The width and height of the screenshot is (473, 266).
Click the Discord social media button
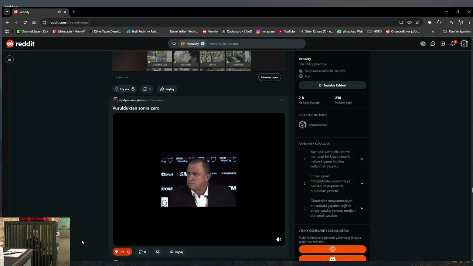tap(333, 259)
